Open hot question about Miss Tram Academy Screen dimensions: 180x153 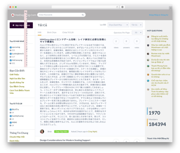pos(160,93)
